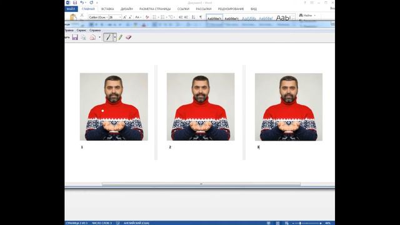Open the РЕЦЕНЗИРОВАНИЕ ribbon tab
400x225 pixels.
[231, 9]
